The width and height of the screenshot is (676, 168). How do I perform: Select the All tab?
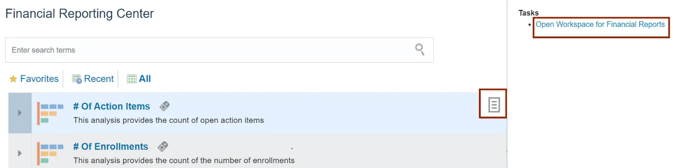pyautogui.click(x=139, y=79)
